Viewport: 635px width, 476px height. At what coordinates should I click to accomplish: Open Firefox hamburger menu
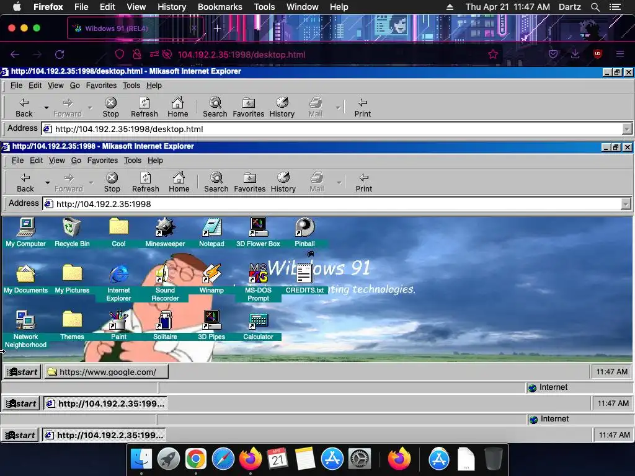[x=619, y=54]
